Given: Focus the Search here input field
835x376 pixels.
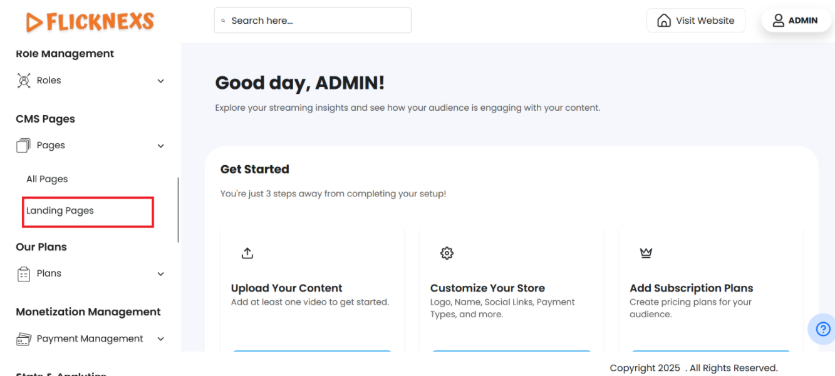Looking at the screenshot, I should pos(316,21).
